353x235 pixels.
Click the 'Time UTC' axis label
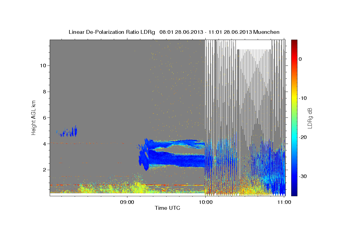167,208
